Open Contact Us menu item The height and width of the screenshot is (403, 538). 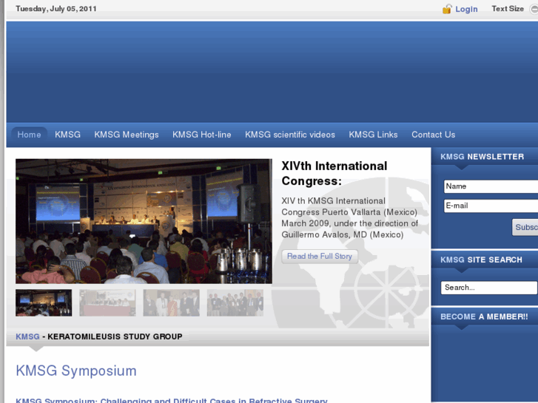click(434, 135)
